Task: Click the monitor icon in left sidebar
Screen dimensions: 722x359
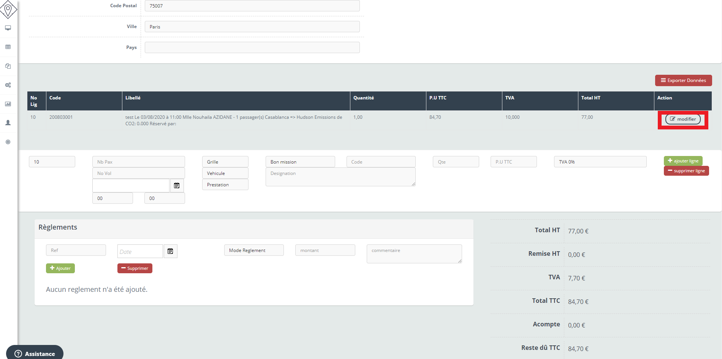Action: pos(8,28)
